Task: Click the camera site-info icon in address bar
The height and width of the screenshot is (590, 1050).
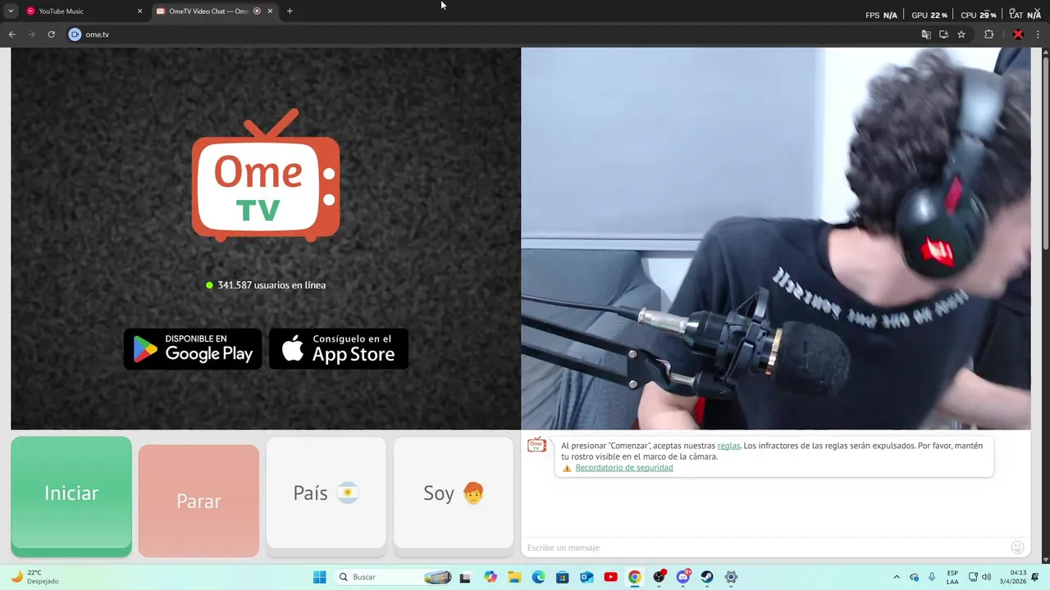Action: (75, 34)
